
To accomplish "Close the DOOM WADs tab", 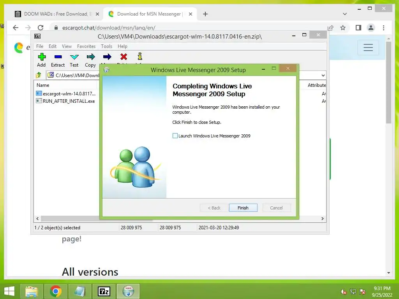I will [97, 14].
